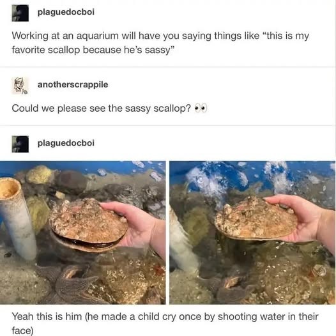Open the plaguedocboi username above the photos
This screenshot has width=336, height=336.
point(66,143)
